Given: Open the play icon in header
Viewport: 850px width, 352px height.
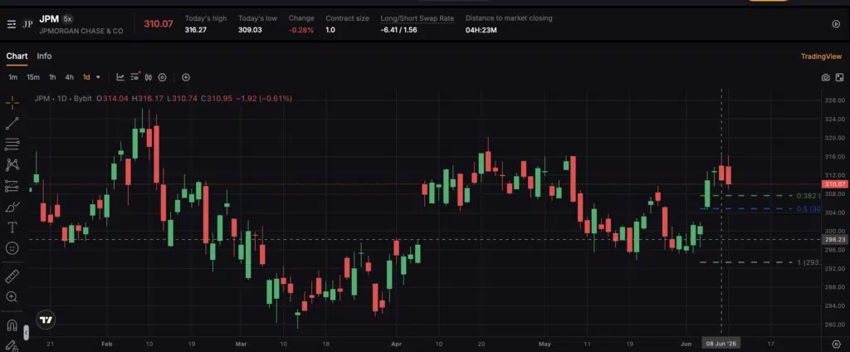Looking at the screenshot, I should (x=836, y=24).
